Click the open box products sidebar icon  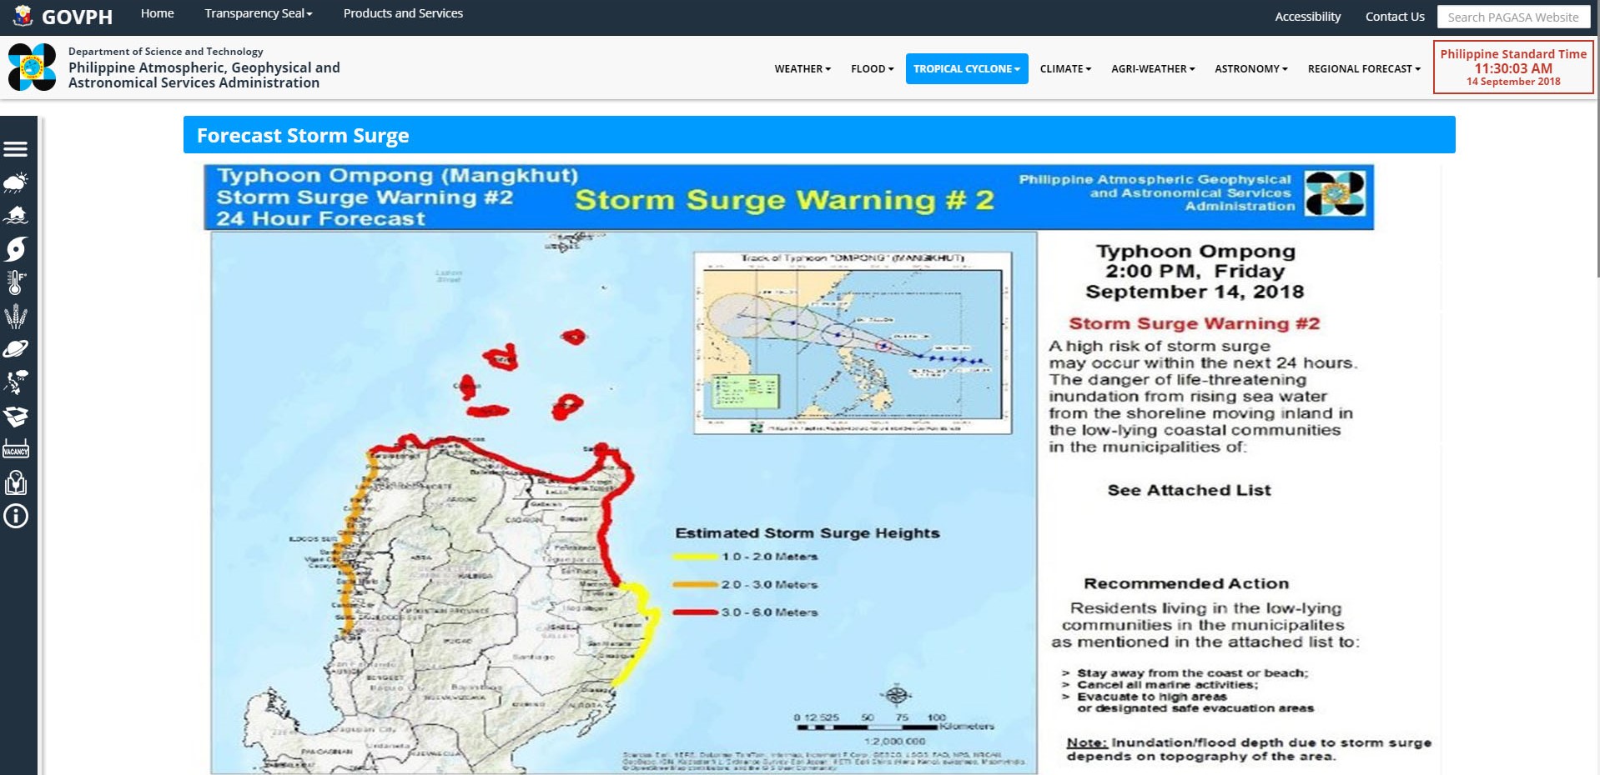click(x=16, y=416)
